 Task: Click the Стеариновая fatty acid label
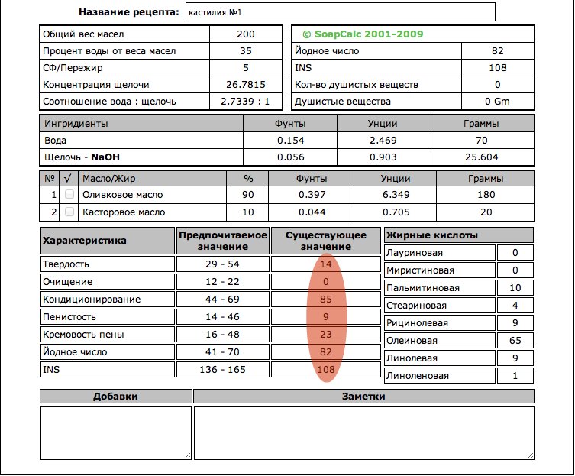click(417, 306)
